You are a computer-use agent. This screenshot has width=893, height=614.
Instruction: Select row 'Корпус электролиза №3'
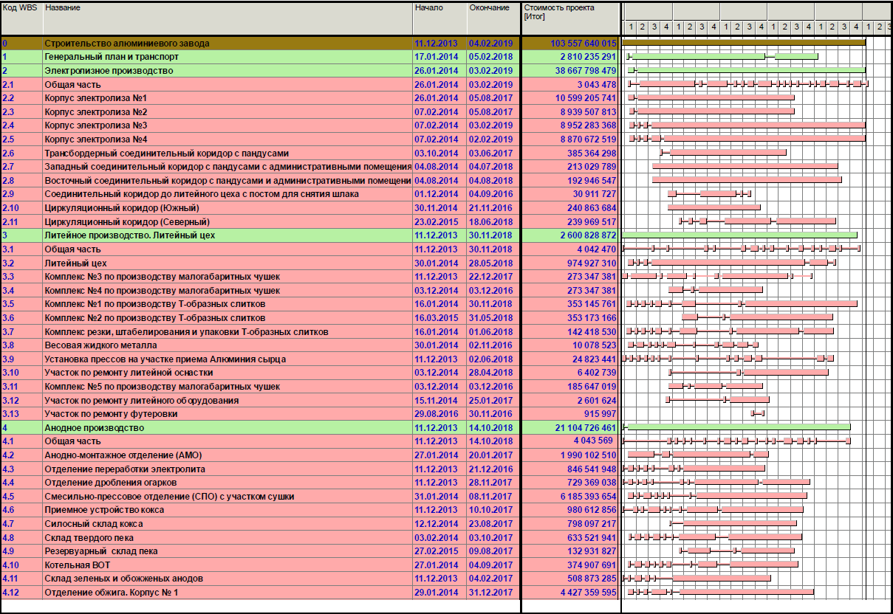click(309, 125)
